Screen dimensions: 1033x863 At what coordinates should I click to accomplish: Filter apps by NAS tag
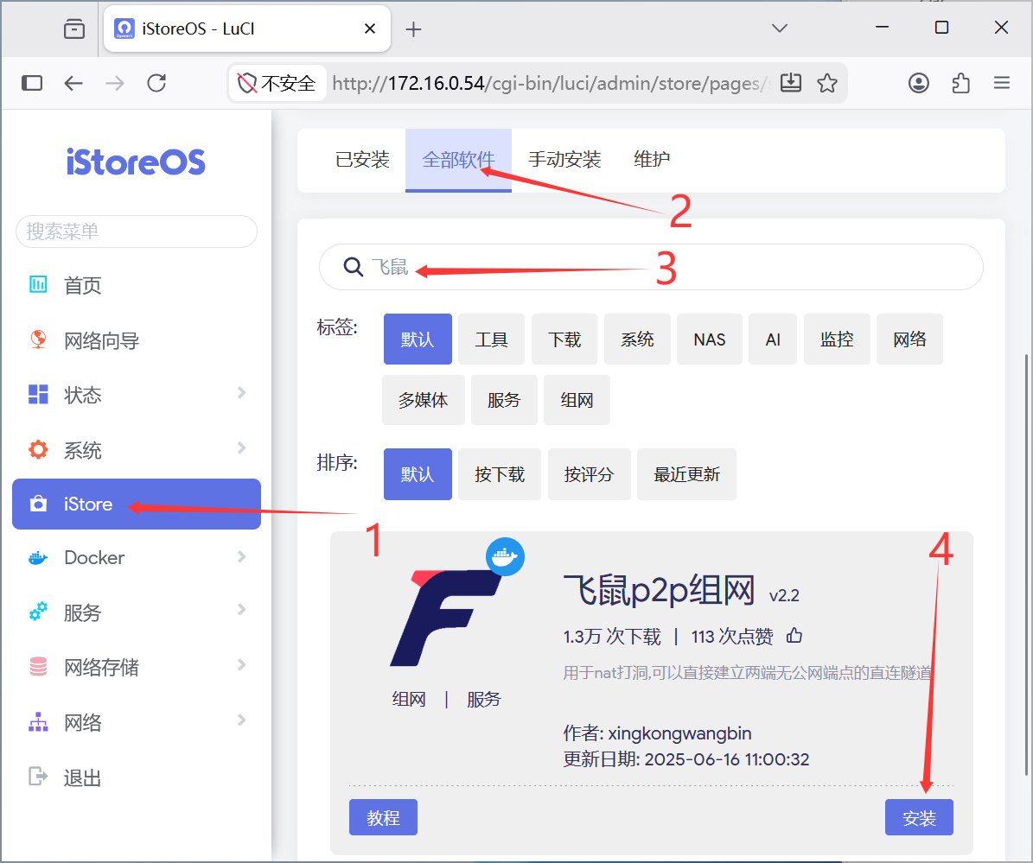pyautogui.click(x=710, y=339)
